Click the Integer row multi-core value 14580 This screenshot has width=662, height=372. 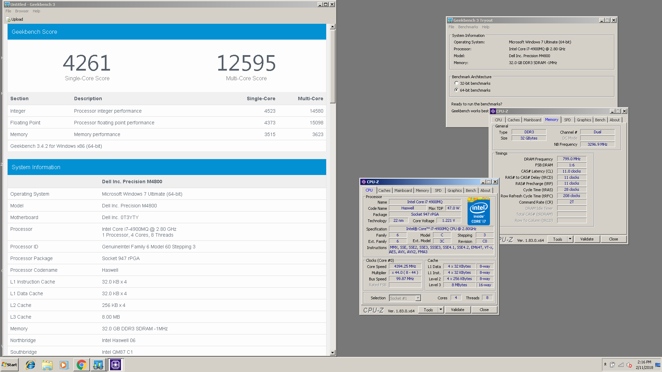point(316,111)
